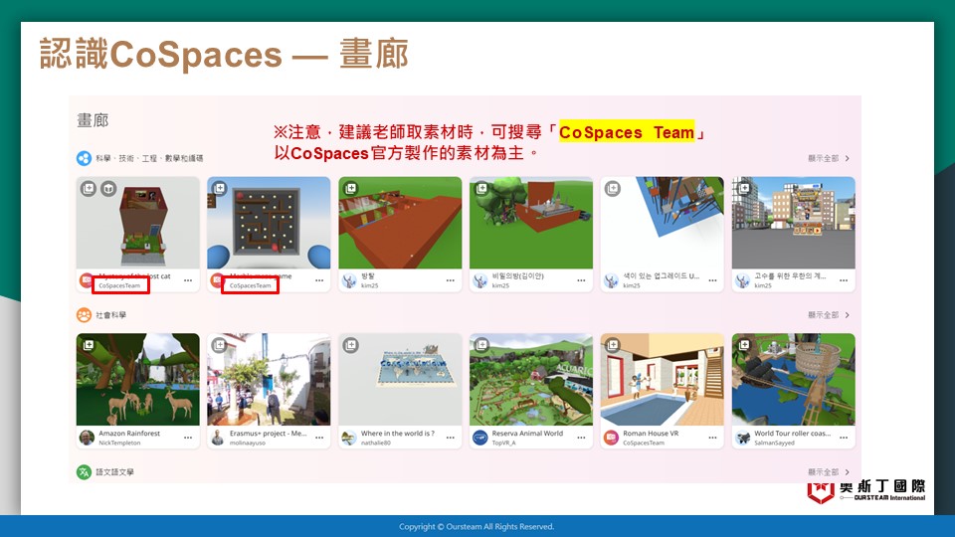Click the remix icon on the Roman House VR card
Viewport: 955px width, 537px height.
pyautogui.click(x=613, y=345)
